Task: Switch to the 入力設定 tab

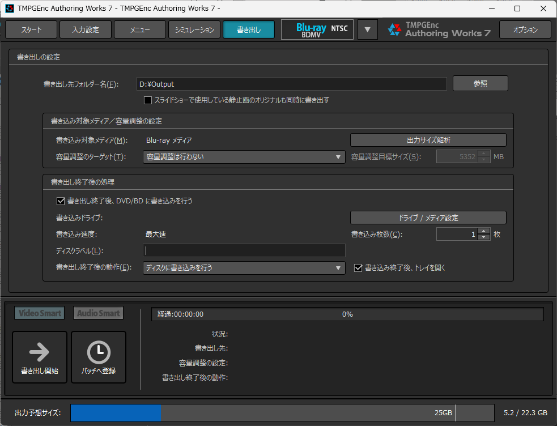Action: [x=85, y=30]
